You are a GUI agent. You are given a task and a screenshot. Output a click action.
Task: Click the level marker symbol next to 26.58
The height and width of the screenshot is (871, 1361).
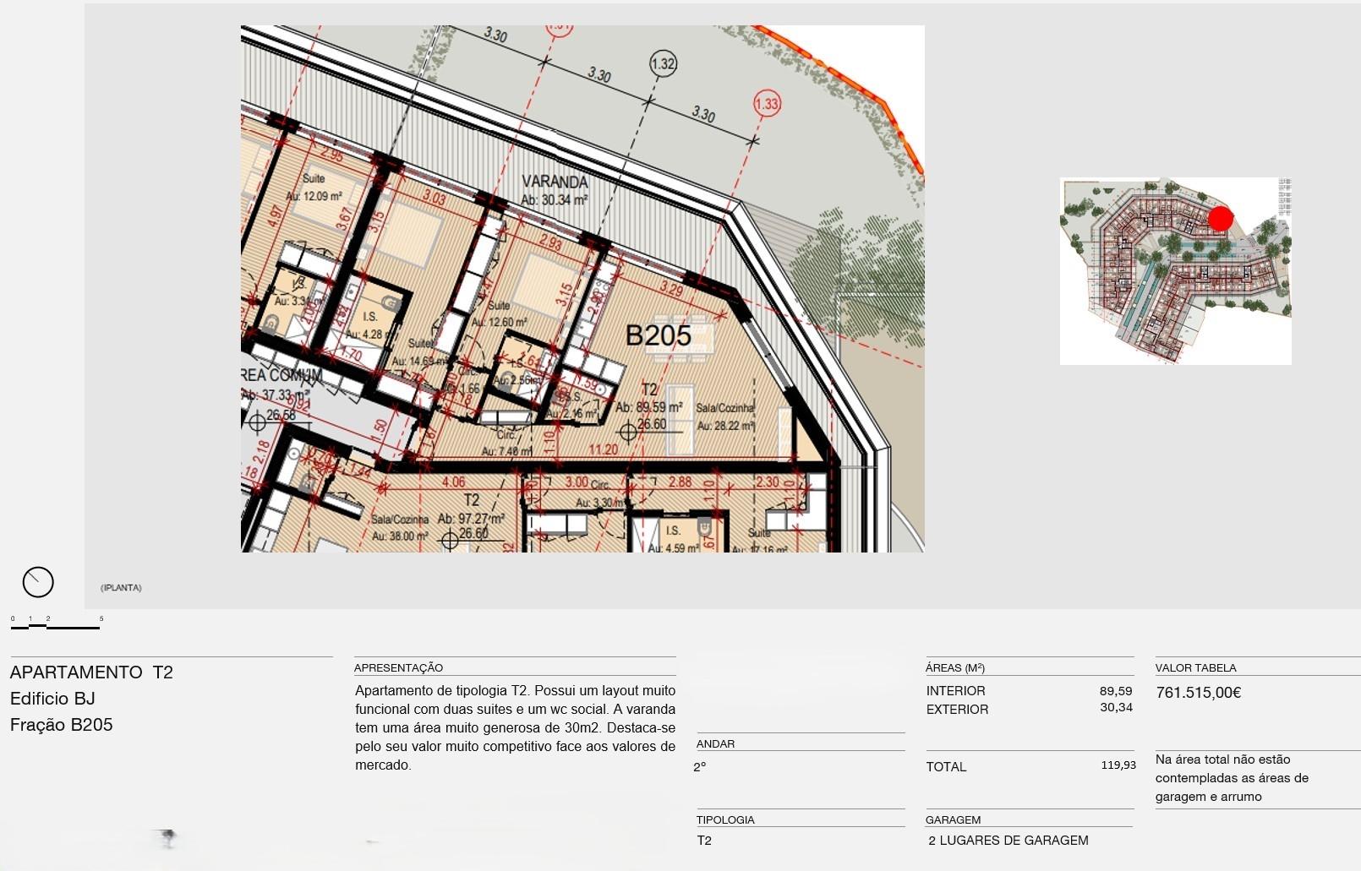point(258,422)
